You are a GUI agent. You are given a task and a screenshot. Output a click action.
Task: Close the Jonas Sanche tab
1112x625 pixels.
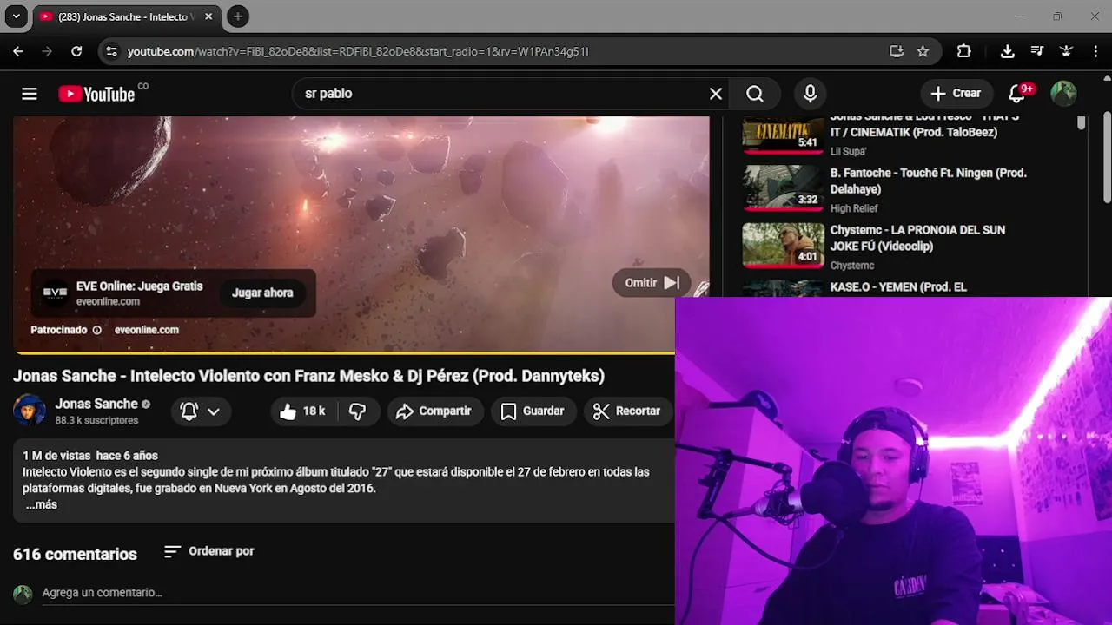tap(208, 16)
